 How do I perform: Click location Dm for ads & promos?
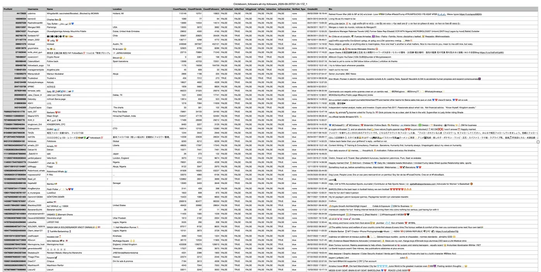[123, 261]
